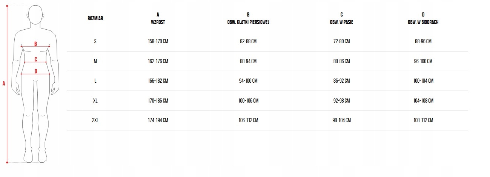
Task: Click the 92-98 CM waist value
Action: (x=341, y=101)
